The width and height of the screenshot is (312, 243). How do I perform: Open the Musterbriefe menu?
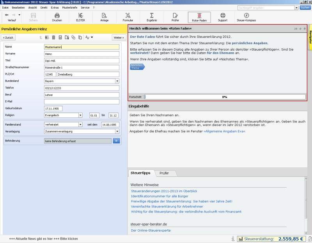pyautogui.click(x=70, y=7)
